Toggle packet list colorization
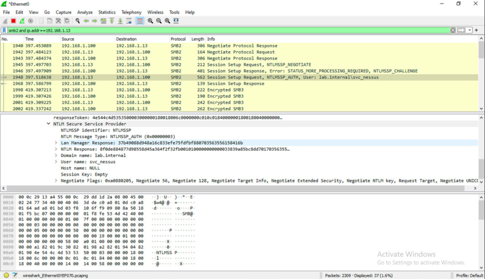This screenshot has width=485, height=279. pos(140,21)
